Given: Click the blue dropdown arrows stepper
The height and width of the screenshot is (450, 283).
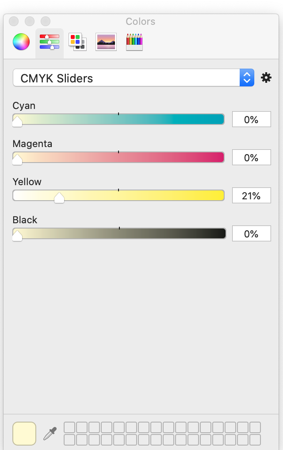Looking at the screenshot, I should pos(247,78).
